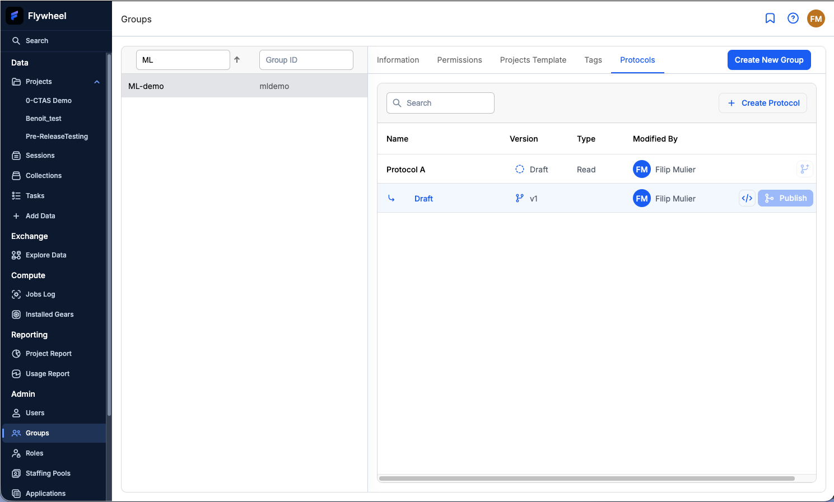Image resolution: width=834 pixels, height=502 pixels.
Task: Toggle the sort direction arrow beside ML filter
Action: pyautogui.click(x=237, y=59)
